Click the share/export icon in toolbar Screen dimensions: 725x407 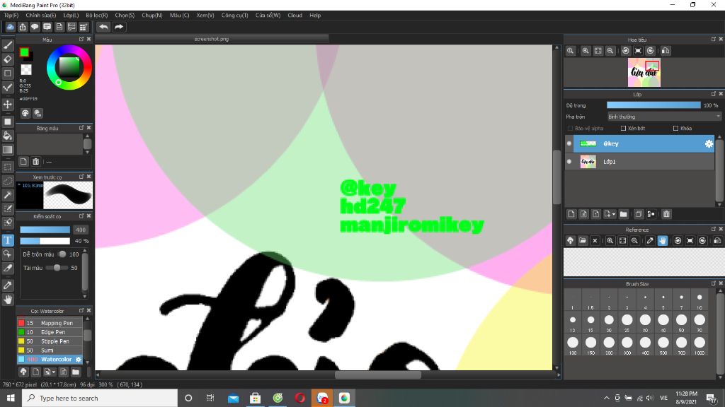coord(22,27)
